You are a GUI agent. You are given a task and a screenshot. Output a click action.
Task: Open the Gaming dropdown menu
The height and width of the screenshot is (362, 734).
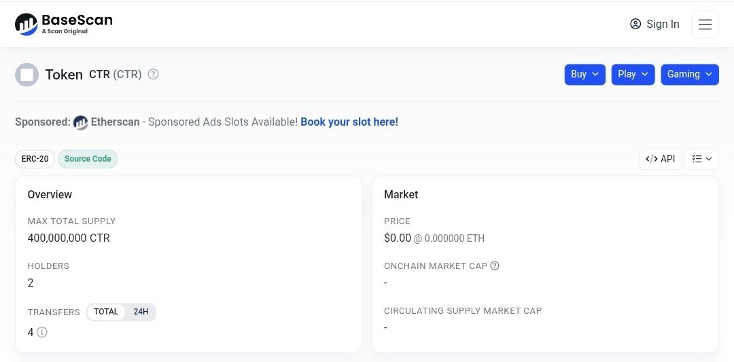coord(690,74)
